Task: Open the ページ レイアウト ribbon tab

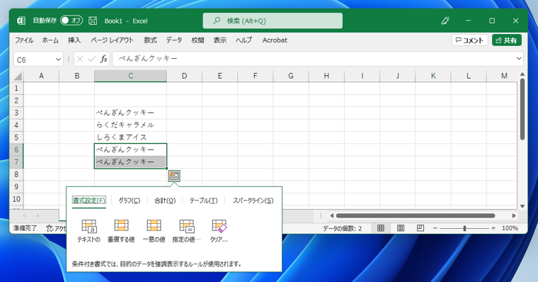Action: [112, 40]
